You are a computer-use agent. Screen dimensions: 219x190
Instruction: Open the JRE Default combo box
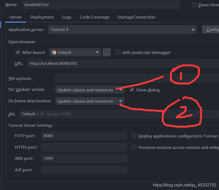click(x=119, y=114)
